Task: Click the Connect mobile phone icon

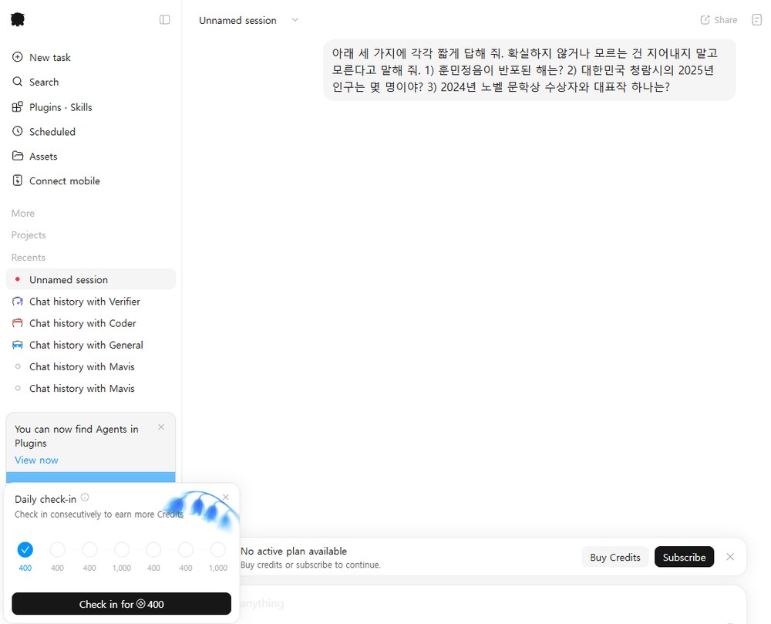Action: tap(17, 180)
